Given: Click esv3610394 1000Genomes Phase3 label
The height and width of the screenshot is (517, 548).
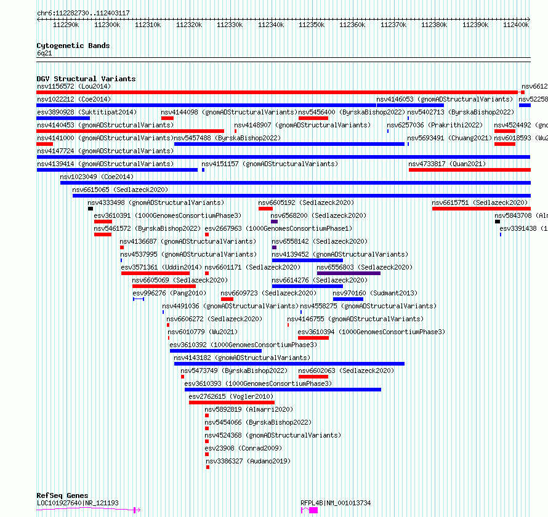Looking at the screenshot, I should [371, 332].
